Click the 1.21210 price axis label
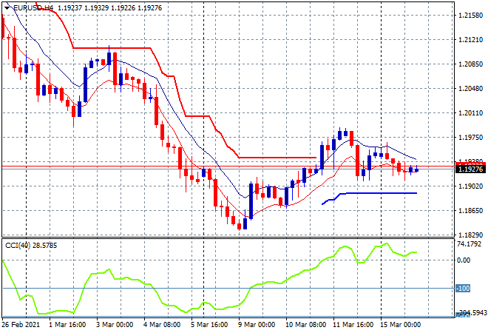 [470, 40]
